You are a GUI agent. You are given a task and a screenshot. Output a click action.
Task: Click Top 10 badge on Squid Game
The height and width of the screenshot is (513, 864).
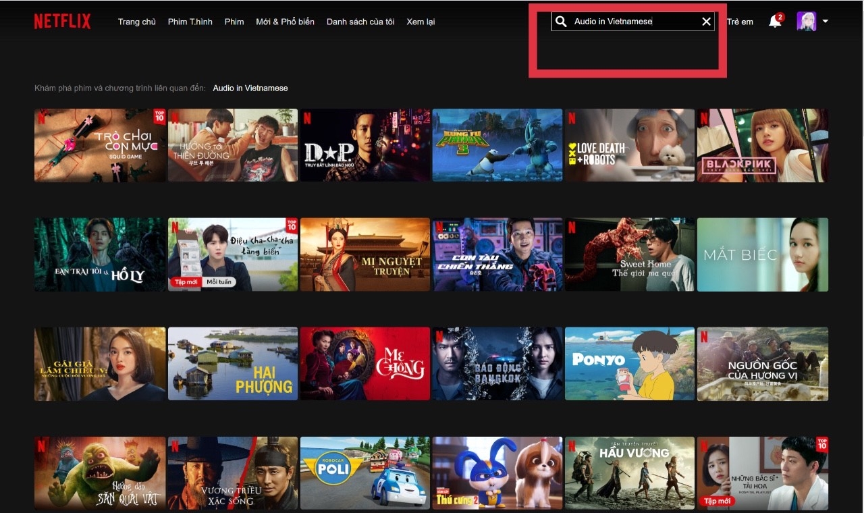coord(159,116)
